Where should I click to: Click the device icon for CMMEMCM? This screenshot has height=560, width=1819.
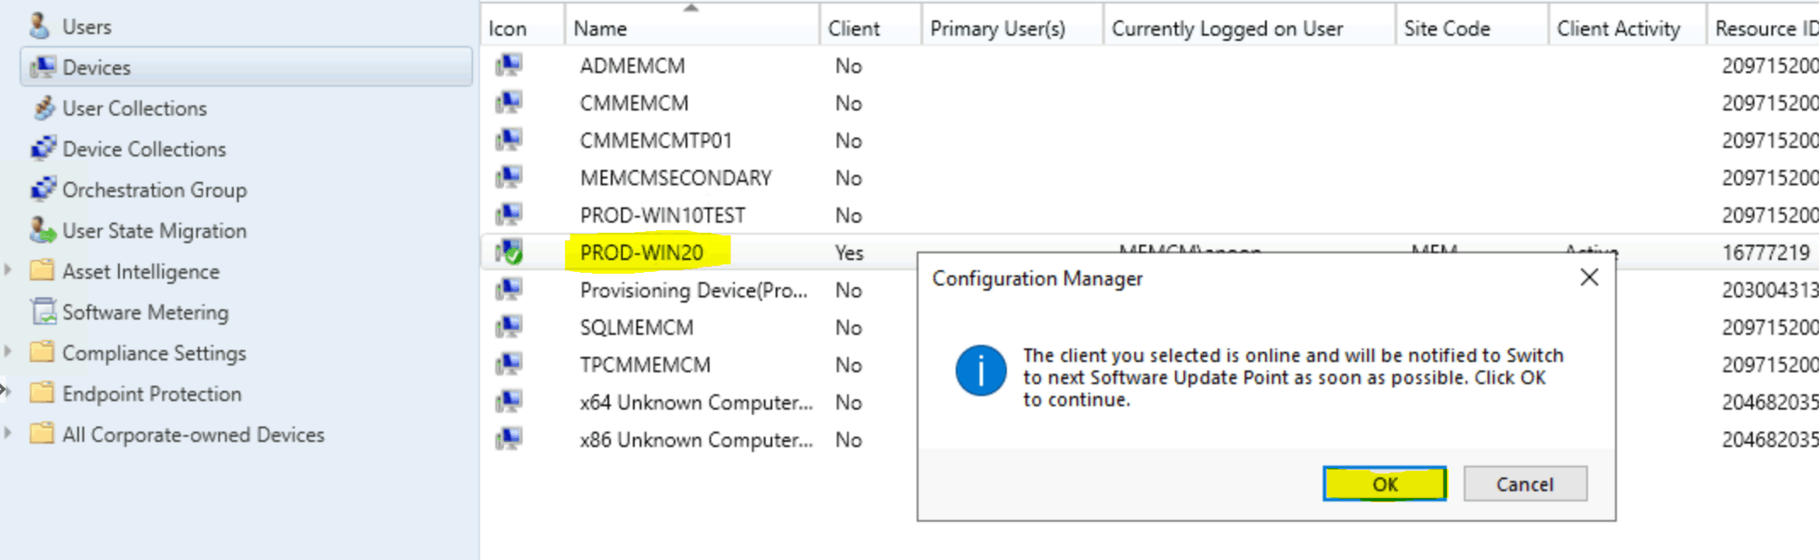(508, 103)
